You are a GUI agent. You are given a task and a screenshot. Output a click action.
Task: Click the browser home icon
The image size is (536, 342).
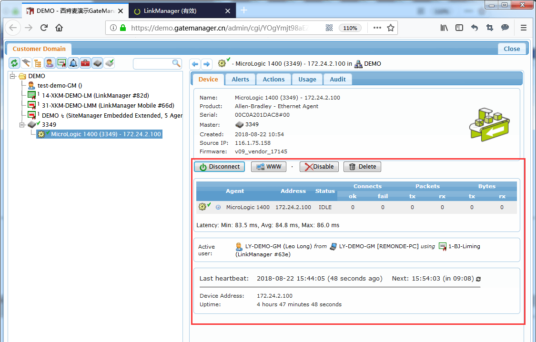[x=59, y=28]
